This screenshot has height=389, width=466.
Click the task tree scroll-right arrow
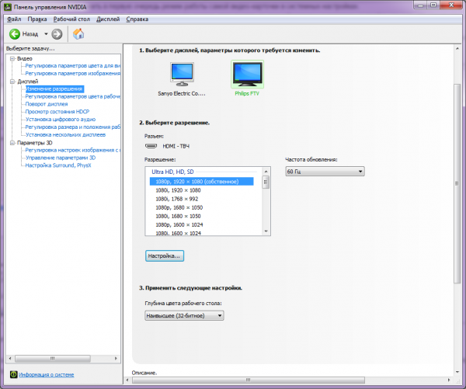coord(116,359)
